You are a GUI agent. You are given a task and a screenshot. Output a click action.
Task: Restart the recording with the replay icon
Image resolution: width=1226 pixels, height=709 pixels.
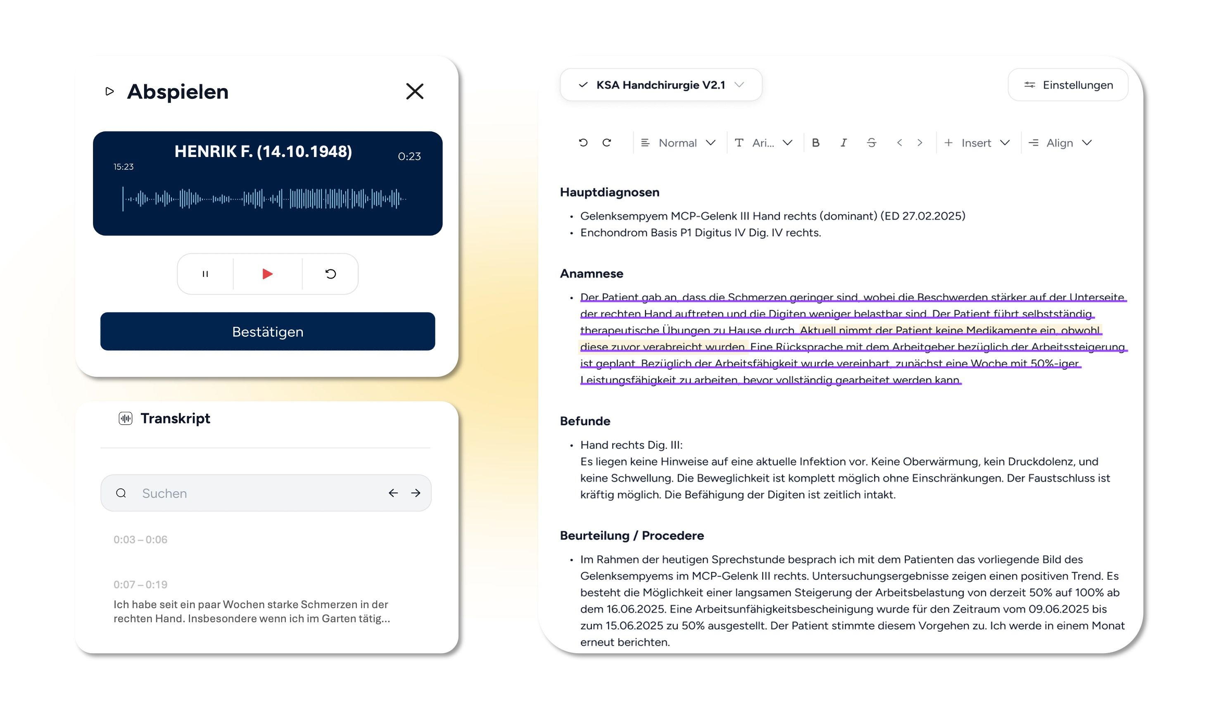(x=330, y=274)
